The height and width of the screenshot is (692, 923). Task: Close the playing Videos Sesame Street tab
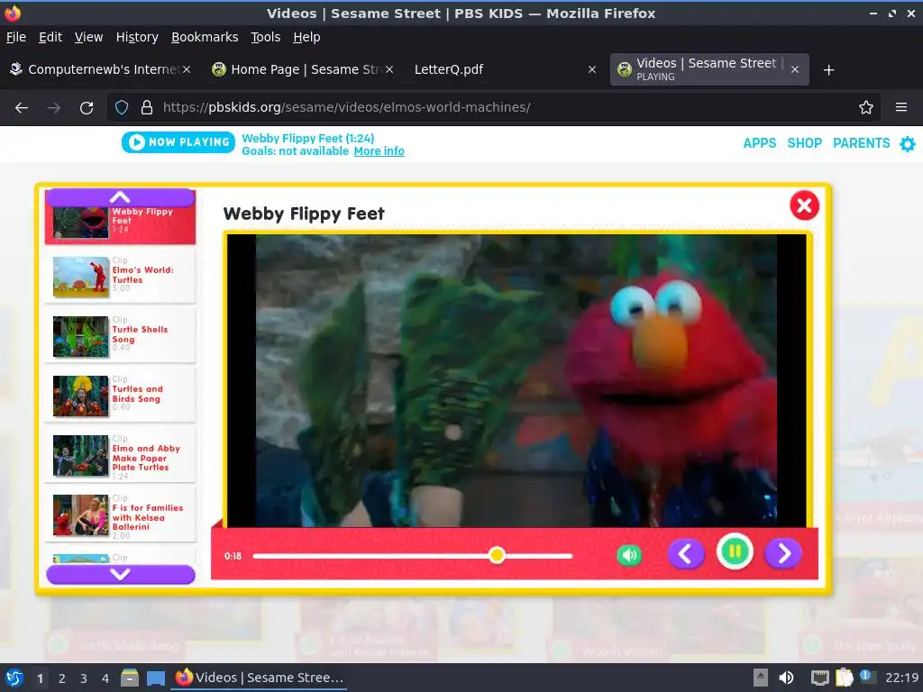coord(795,69)
